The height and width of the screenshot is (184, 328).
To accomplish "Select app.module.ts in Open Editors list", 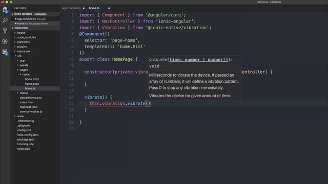I will click(35, 19).
